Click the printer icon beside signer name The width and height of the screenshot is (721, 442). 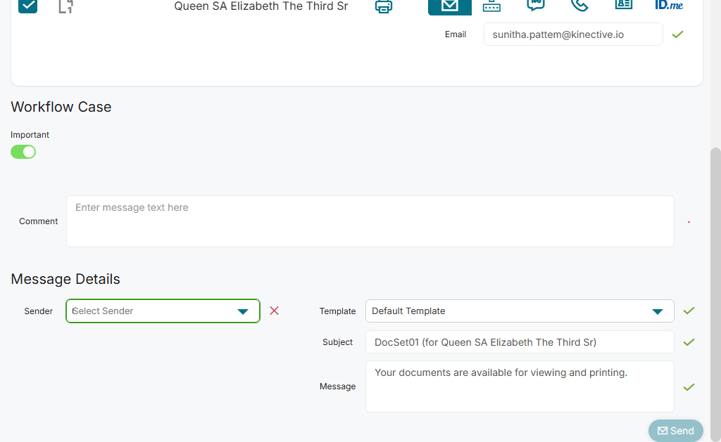[383, 7]
